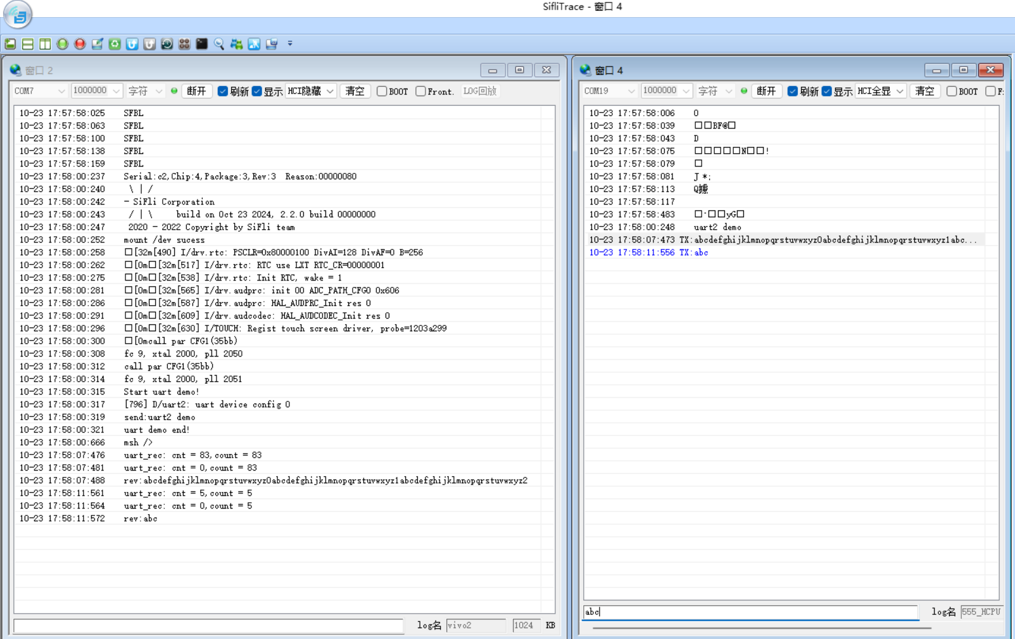Toggle 刷新 checkbox in 窗口 4
1015x639 pixels.
793,91
